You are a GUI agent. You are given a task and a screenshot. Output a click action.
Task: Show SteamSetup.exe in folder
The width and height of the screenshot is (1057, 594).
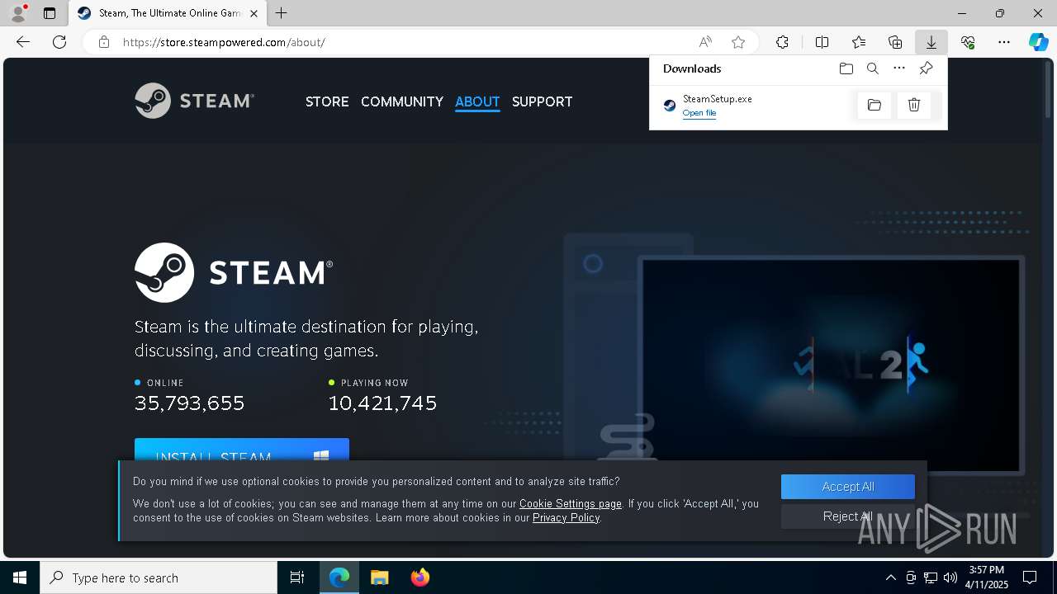pos(875,105)
